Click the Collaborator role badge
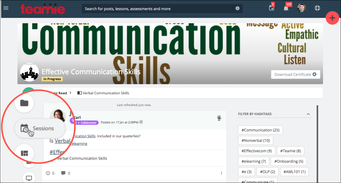Screen dimensions: 341x183 tap(88, 123)
